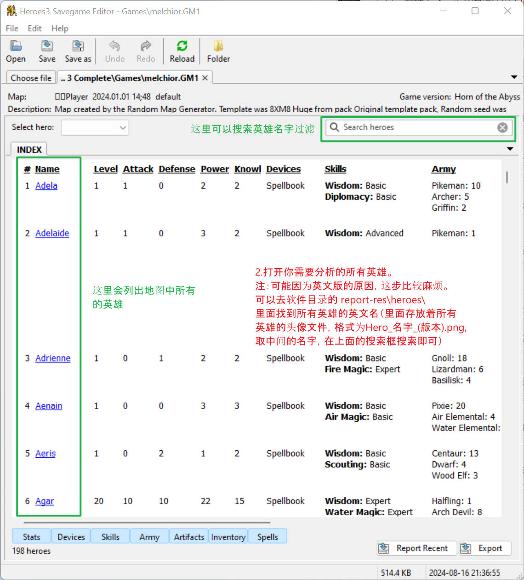524x580 pixels.
Task: Open the Edit menu
Action: point(34,28)
